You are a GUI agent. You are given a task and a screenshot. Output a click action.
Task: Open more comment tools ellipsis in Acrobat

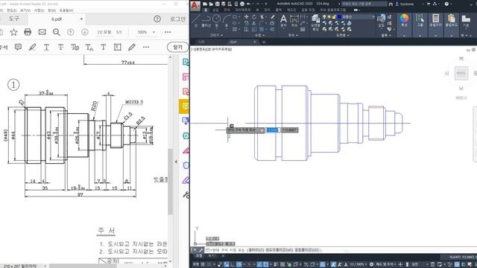click(146, 47)
